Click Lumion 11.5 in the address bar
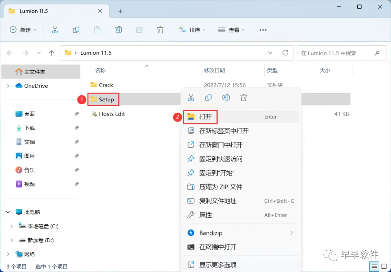391x272 pixels. 96,53
